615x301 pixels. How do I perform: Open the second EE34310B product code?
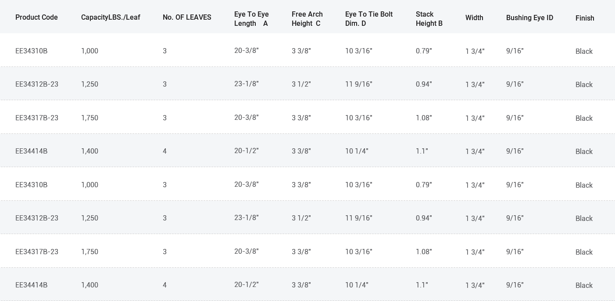point(32,185)
